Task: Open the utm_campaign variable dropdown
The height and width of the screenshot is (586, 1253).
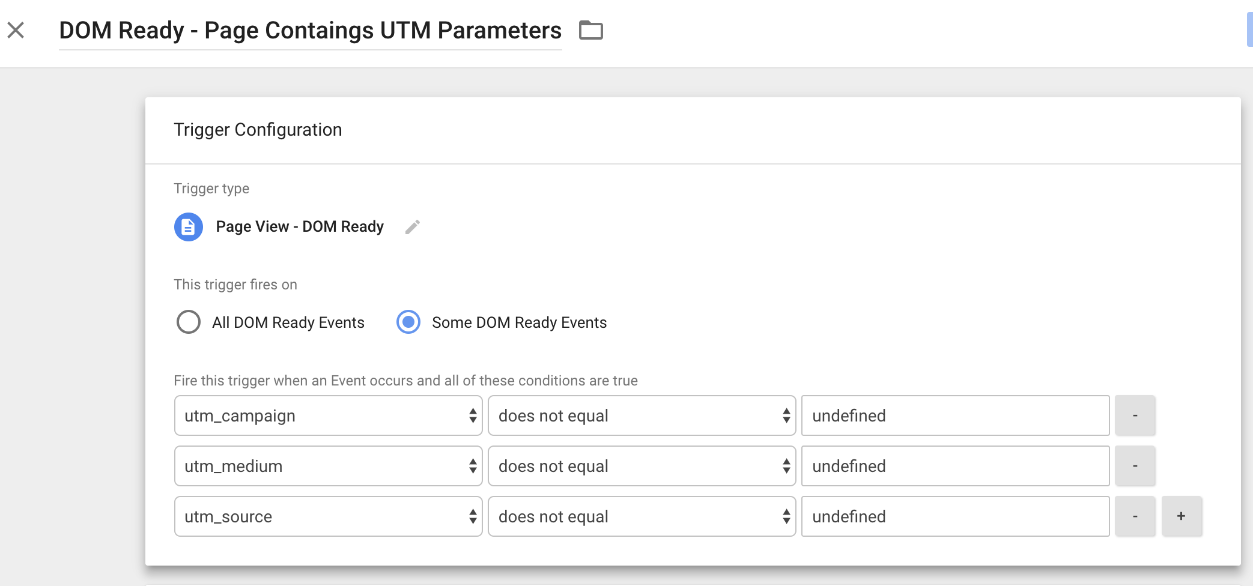Action: click(x=328, y=415)
